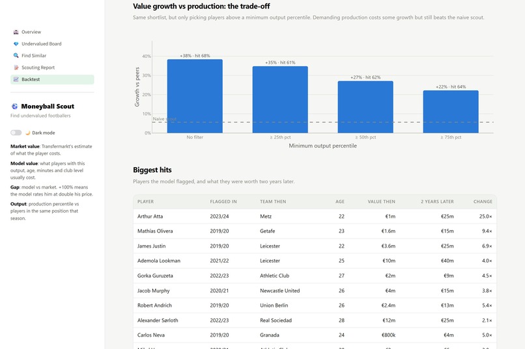The image size is (525, 349).
Task: Click the Minimum output percentile axis title
Action: (323, 146)
